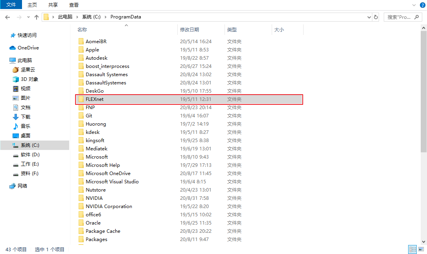Open recent locations dropdown arrow
The image size is (427, 254).
(x=28, y=17)
